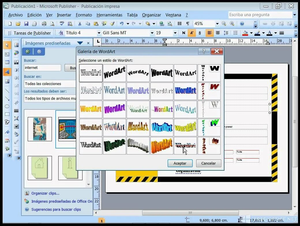Viewport: 300px width, 226px height.
Task: Click the Print icon in toolbar
Action: click(44, 24)
